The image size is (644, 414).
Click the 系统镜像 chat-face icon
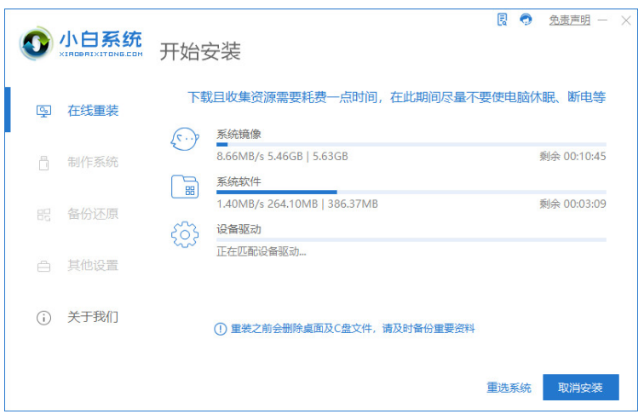[185, 139]
